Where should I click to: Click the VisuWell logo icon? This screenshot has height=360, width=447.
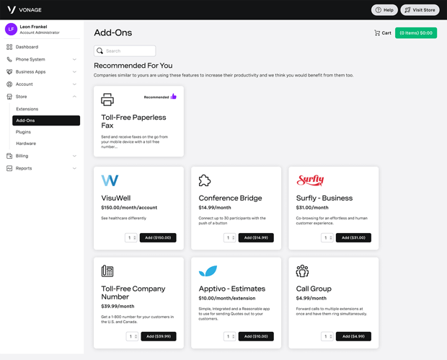(x=110, y=180)
